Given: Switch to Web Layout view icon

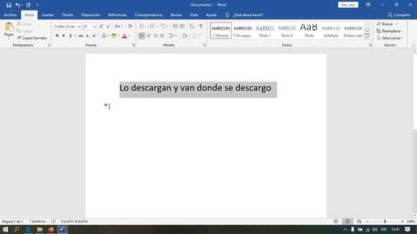Looking at the screenshot, I should point(359,221).
